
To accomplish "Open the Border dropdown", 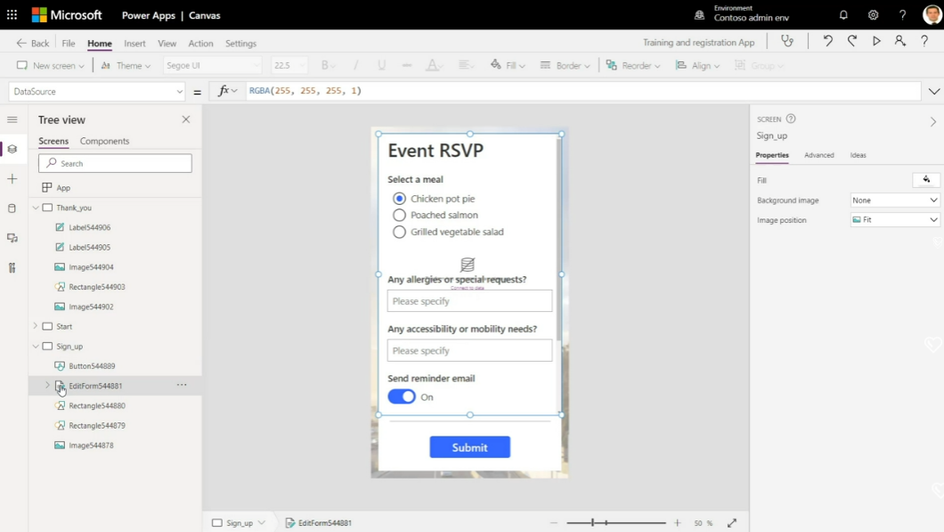I will 565,65.
